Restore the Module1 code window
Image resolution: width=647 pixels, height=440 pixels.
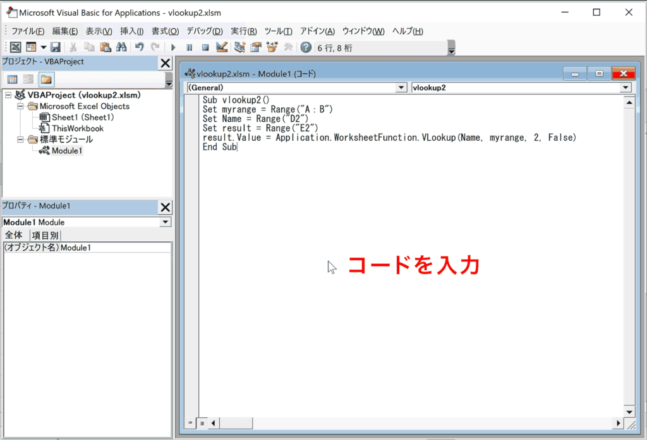click(x=599, y=73)
